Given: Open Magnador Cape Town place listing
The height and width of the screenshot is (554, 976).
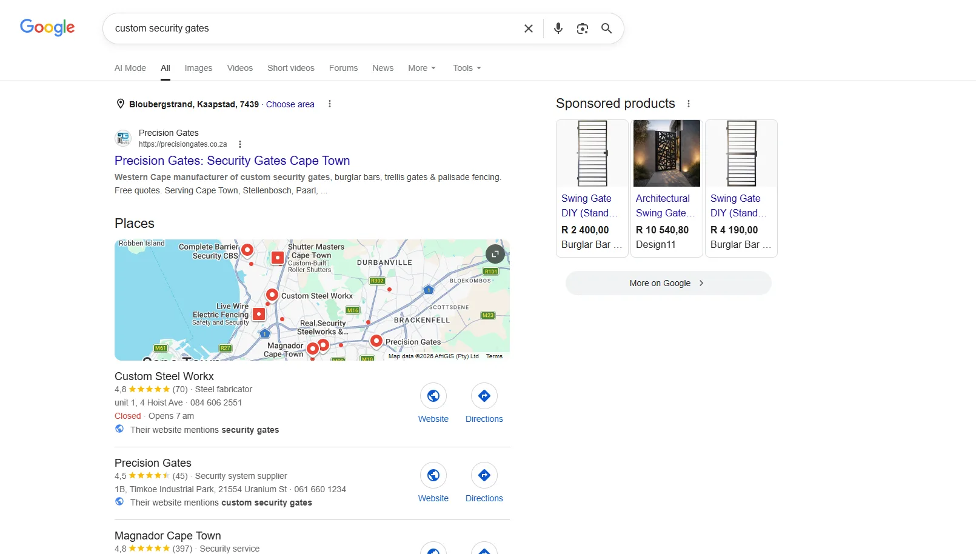Looking at the screenshot, I should (x=168, y=536).
